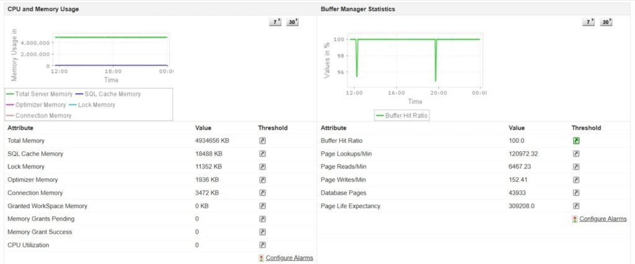
Task: Open threshold icon for Memory Grant Success
Action: click(x=262, y=232)
